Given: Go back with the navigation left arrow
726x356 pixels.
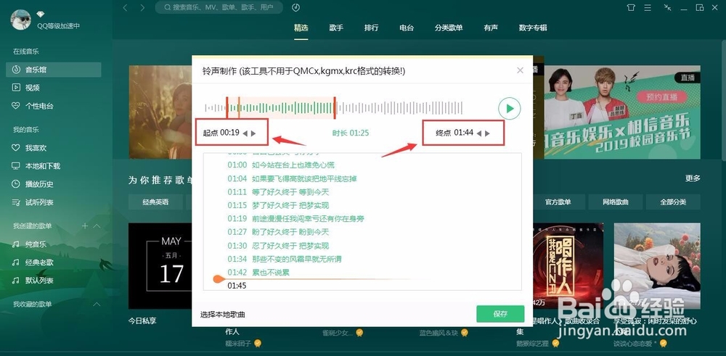Looking at the screenshot, I should 125,8.
